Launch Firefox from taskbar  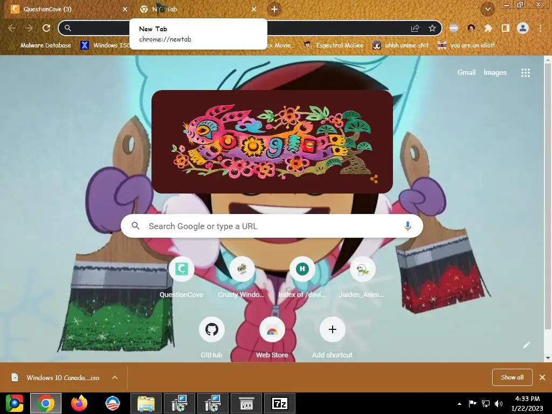[x=79, y=403]
